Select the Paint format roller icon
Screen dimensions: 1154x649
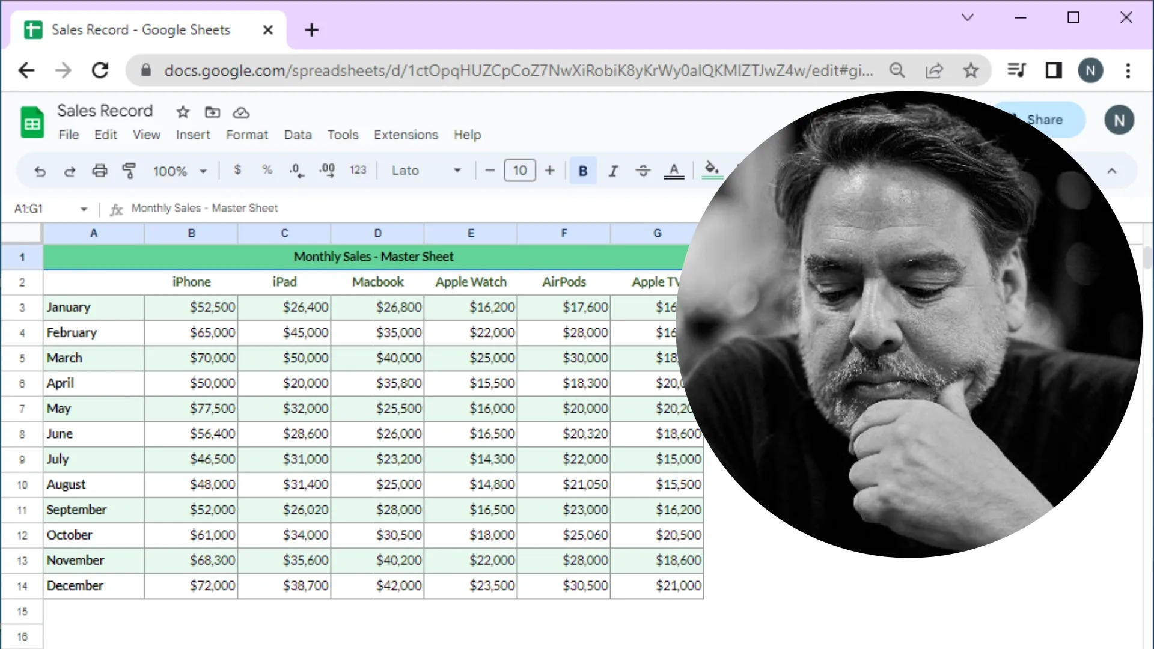click(129, 171)
